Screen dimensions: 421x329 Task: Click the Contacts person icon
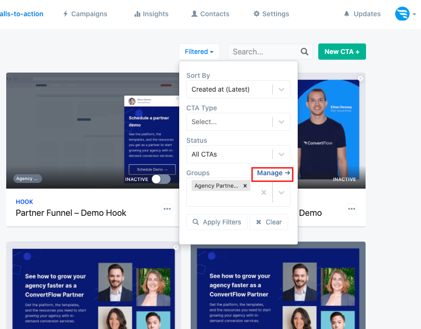click(x=194, y=14)
